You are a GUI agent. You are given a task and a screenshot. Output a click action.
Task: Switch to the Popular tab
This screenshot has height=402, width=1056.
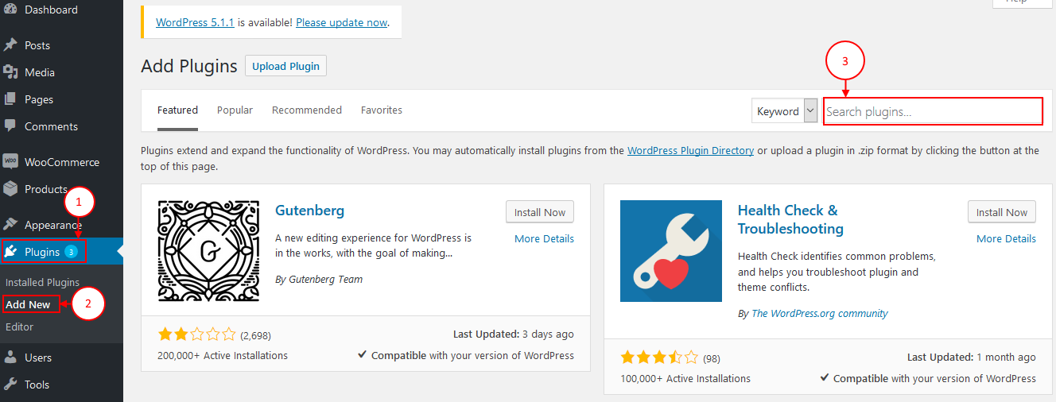tap(235, 110)
